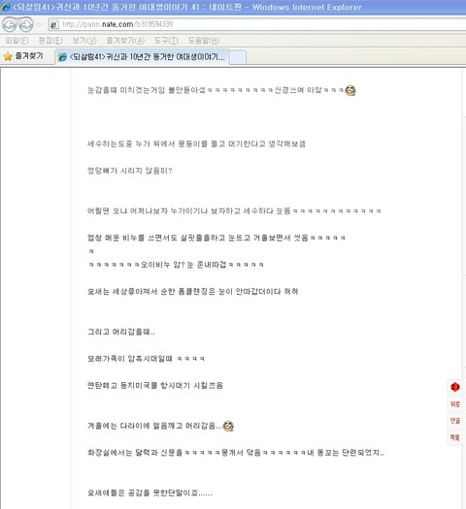This screenshot has width=466, height=509.
Task: Jump to top with 위로 button
Action: (455, 404)
